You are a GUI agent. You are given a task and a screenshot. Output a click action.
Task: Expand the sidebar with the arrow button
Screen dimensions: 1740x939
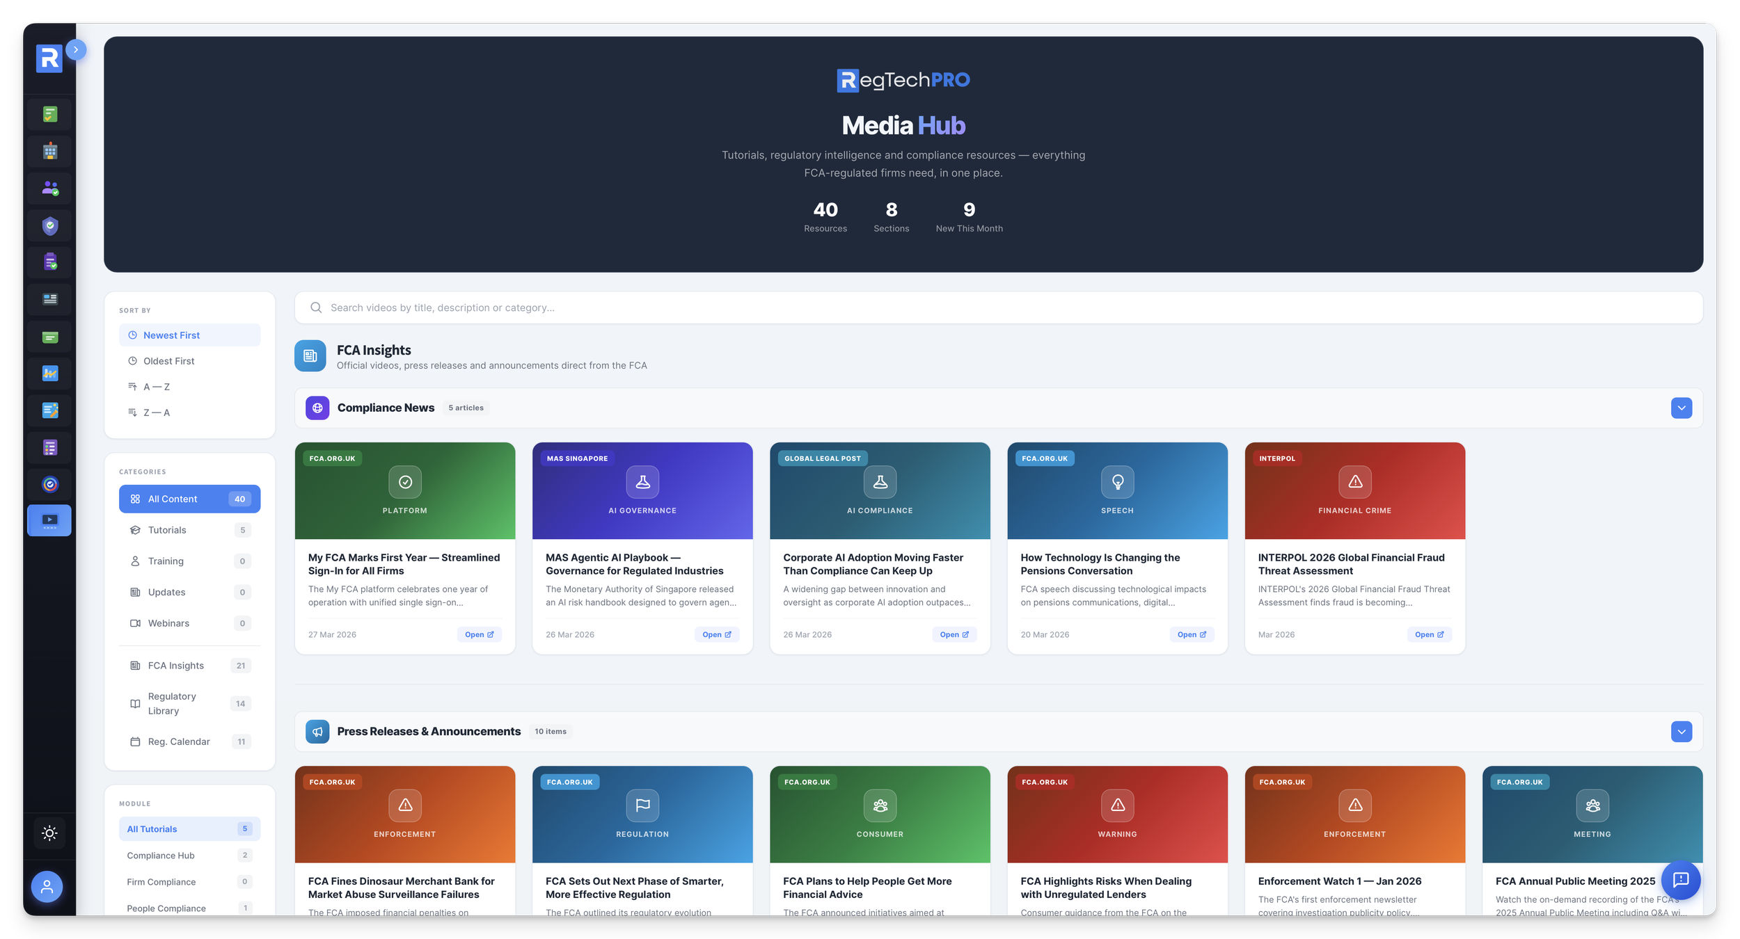click(76, 49)
